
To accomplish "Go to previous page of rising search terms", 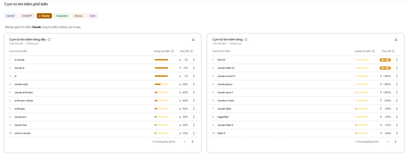I will [388, 142].
